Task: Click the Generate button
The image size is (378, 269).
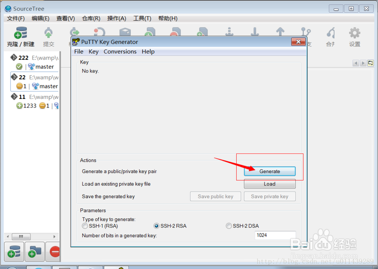Action: click(x=270, y=171)
